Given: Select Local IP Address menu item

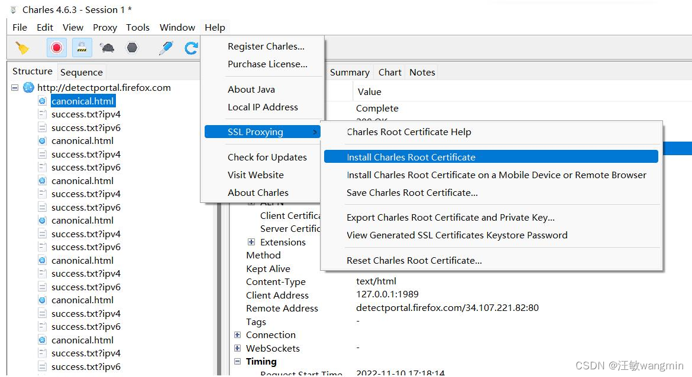Looking at the screenshot, I should pyautogui.click(x=263, y=107).
